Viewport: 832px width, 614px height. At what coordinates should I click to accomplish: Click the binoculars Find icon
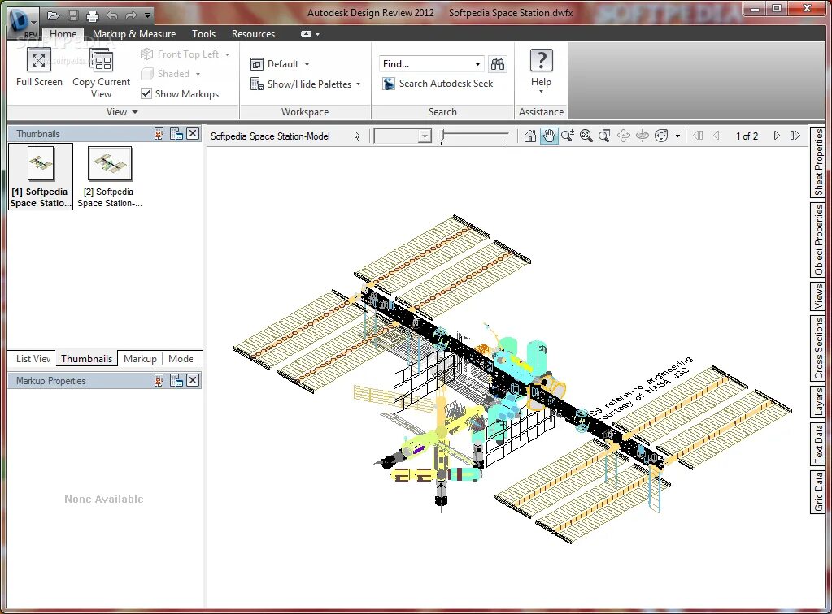(x=497, y=64)
